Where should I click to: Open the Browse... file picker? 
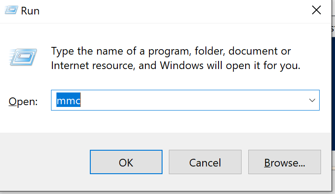click(284, 162)
